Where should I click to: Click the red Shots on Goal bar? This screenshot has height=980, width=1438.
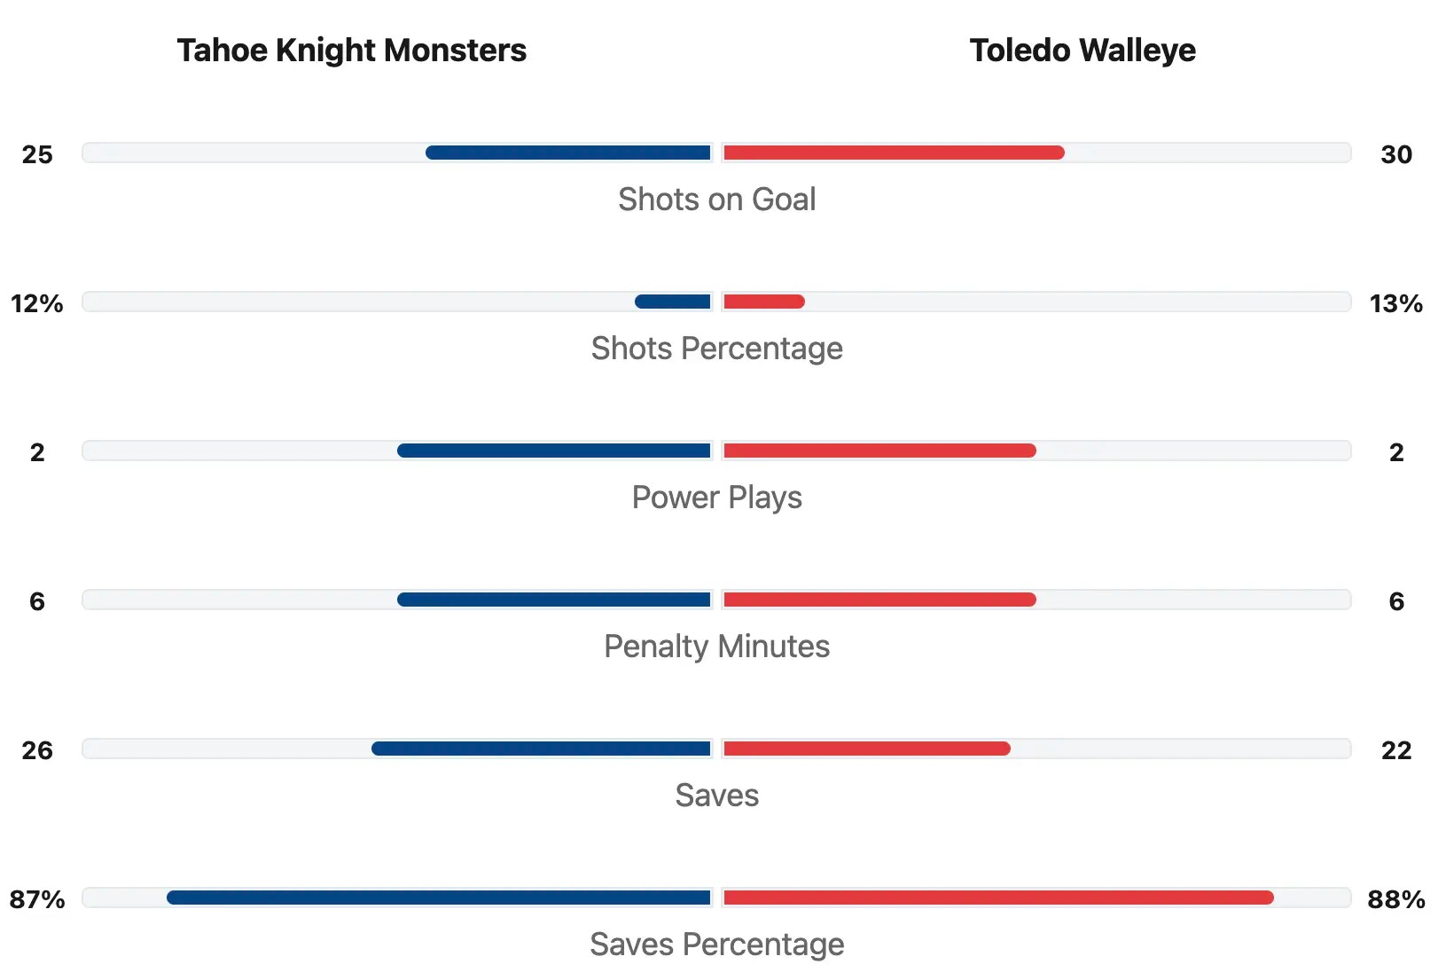pyautogui.click(x=894, y=153)
